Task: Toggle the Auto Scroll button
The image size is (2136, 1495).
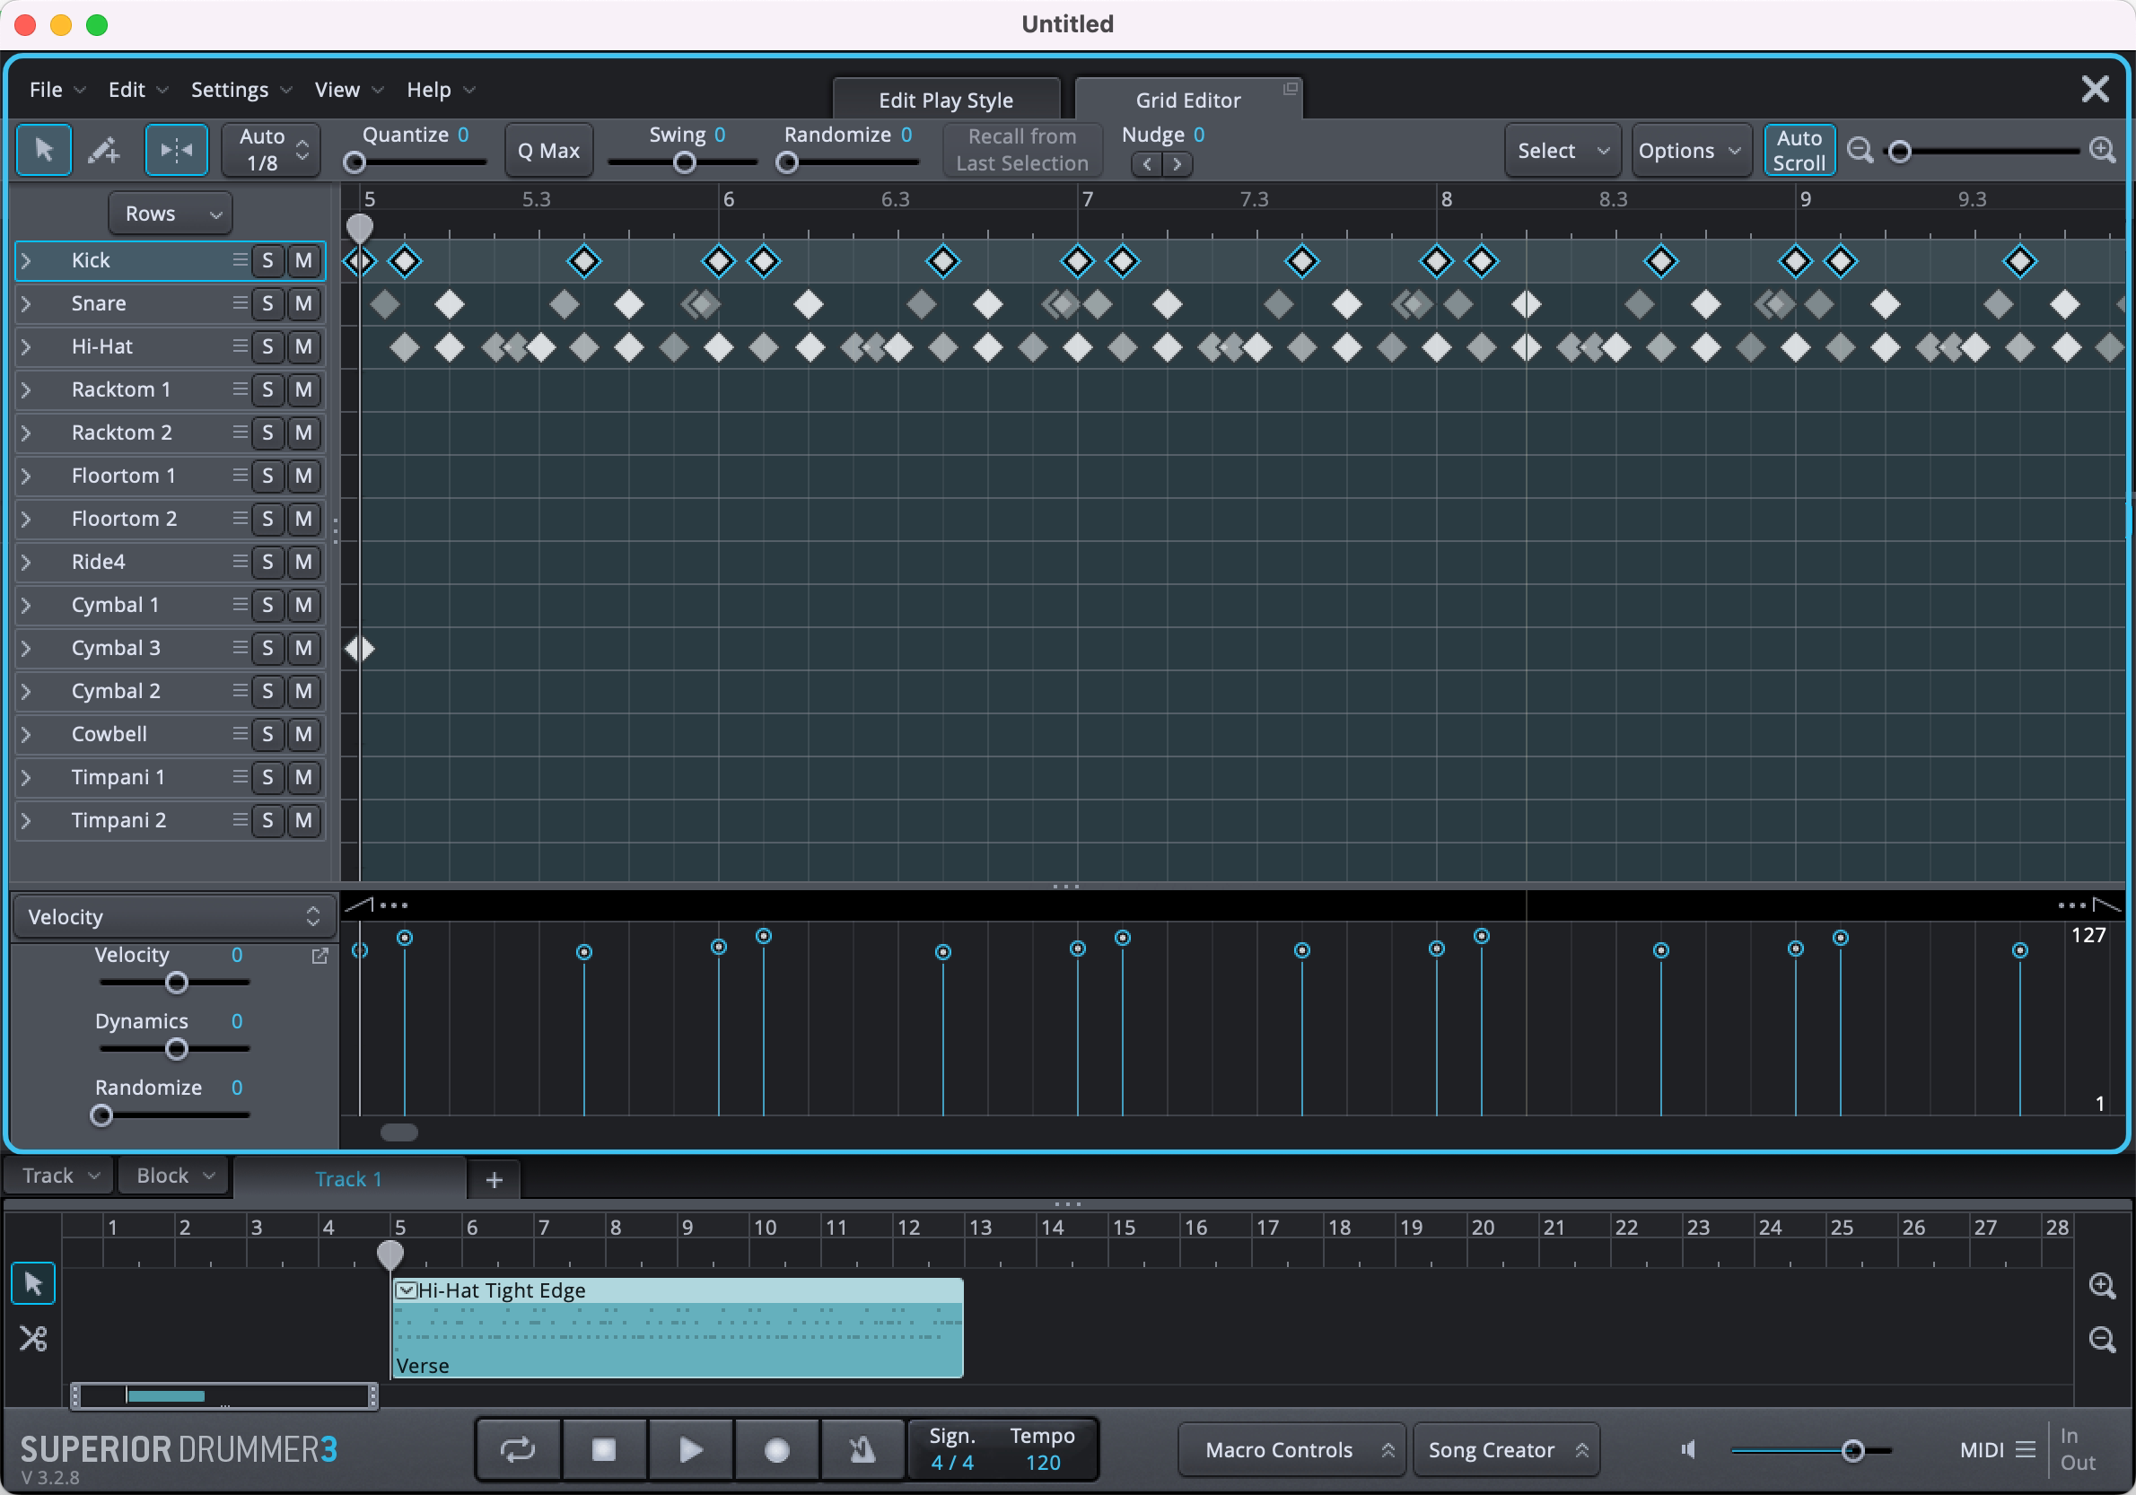Action: 1799,150
